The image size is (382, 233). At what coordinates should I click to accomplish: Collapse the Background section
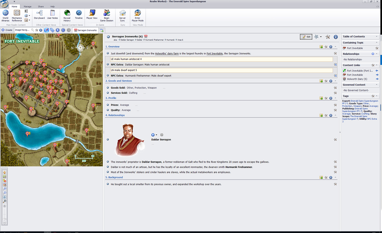pyautogui.click(x=335, y=178)
